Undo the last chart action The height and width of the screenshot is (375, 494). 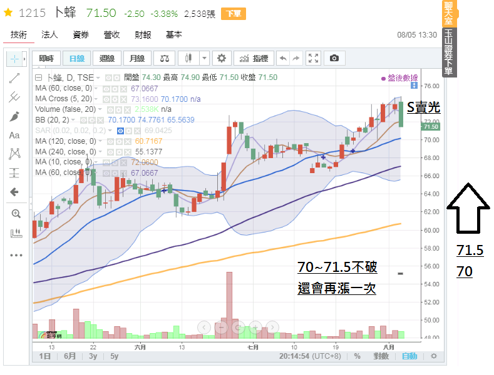point(283,58)
